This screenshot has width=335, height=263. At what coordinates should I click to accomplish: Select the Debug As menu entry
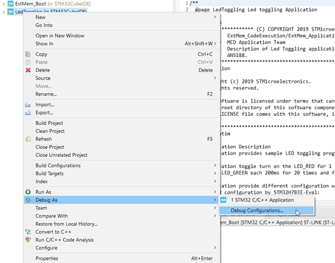121,200
